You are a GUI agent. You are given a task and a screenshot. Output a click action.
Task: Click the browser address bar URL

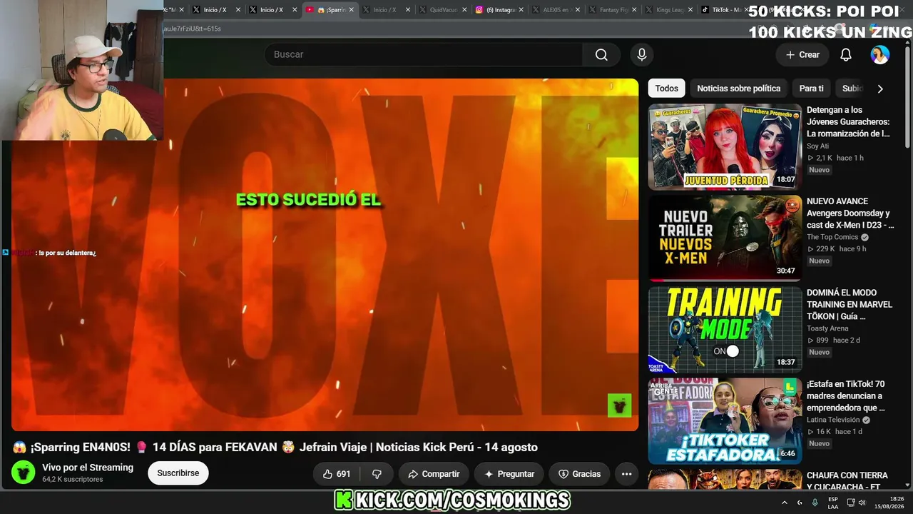coord(193,29)
